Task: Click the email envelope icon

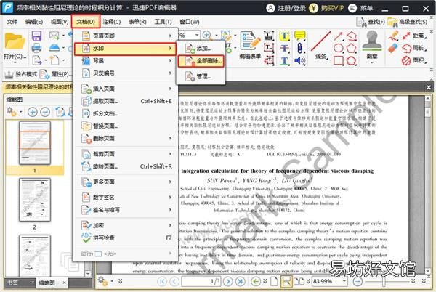Action: tap(54, 36)
